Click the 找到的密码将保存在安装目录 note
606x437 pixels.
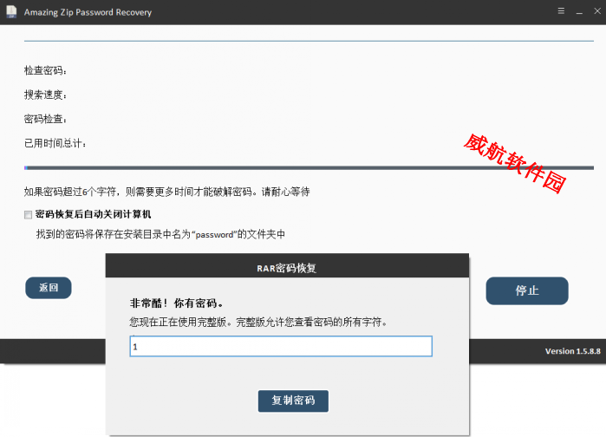click(160, 234)
